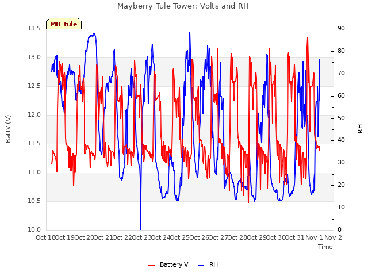The width and height of the screenshot is (368, 276).
Task: Click the 10.5 tick on BattV axis
Action: click(x=34, y=201)
